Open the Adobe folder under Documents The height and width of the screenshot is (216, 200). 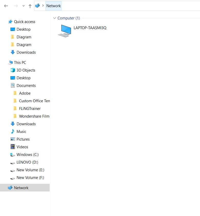coord(25,93)
